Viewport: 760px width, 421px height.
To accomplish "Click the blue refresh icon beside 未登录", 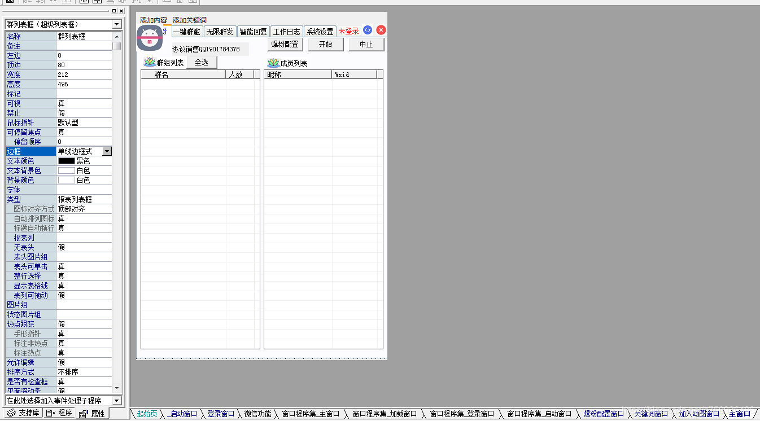I will click(x=368, y=30).
